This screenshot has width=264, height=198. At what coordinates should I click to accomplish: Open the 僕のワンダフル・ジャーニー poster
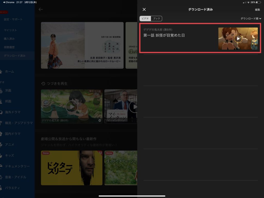click(x=121, y=168)
